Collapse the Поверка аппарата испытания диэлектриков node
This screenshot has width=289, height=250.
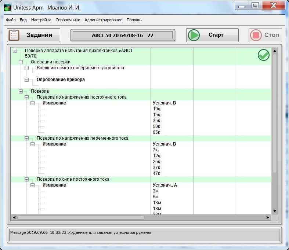pos(15,51)
